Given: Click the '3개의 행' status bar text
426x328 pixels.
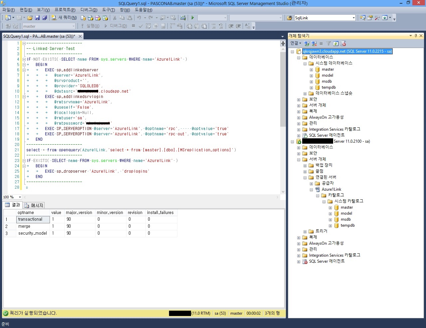Looking at the screenshot, I should pos(272,313).
